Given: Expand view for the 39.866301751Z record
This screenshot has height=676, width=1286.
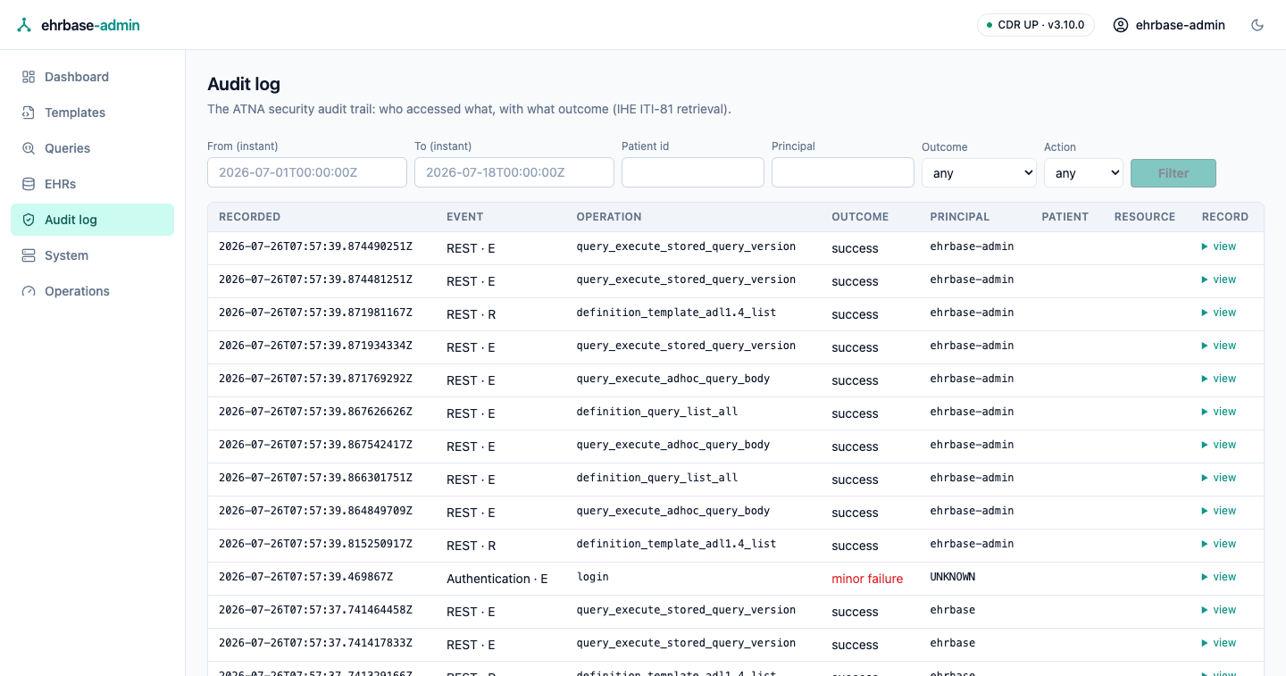Looking at the screenshot, I should click(x=1219, y=478).
